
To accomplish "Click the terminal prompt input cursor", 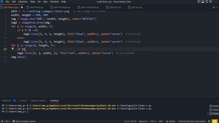I will (x=28, y=111).
